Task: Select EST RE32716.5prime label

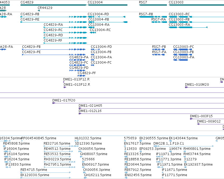Action: coord(57,144)
